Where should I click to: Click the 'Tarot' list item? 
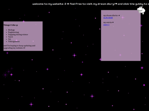tap(10, 37)
